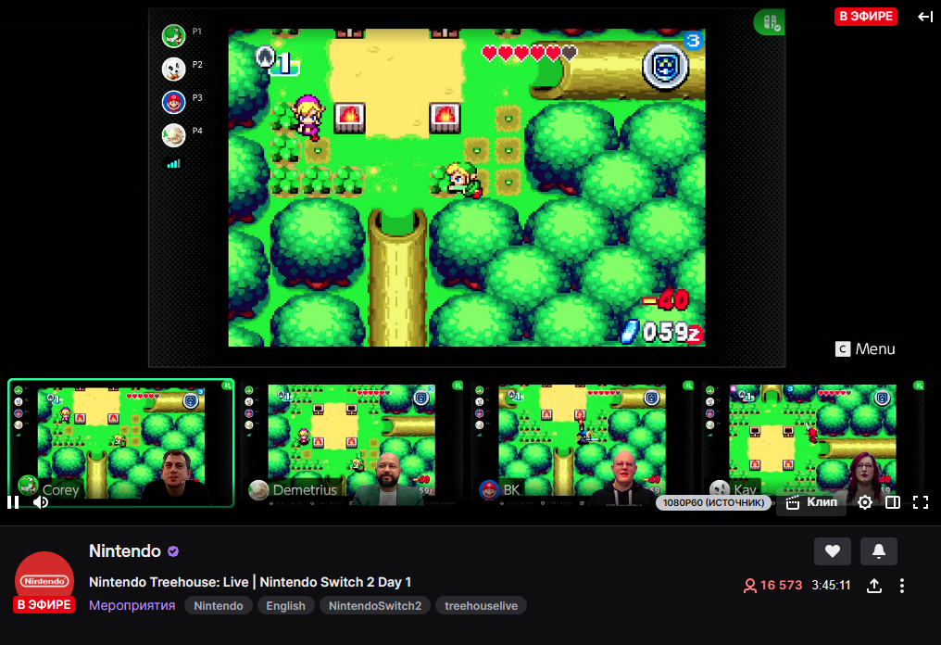941x645 pixels.
Task: Click the verified badge next to Nintendo
Action: (173, 551)
